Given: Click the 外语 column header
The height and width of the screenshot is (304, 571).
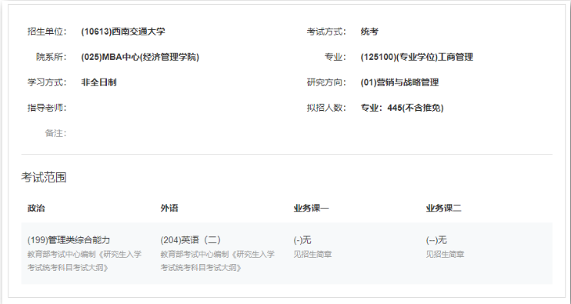Looking at the screenshot, I should (x=169, y=209).
